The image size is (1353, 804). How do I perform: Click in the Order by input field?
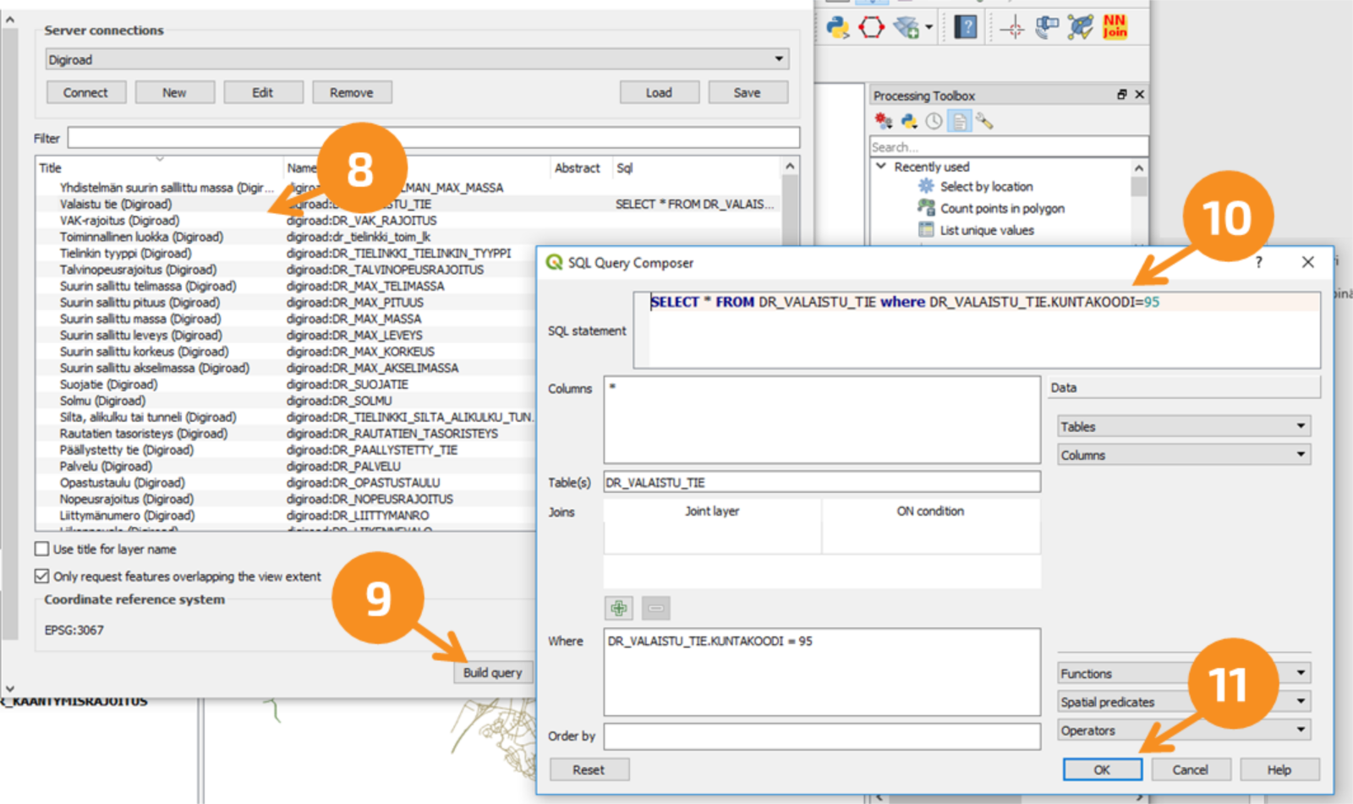pyautogui.click(x=822, y=736)
